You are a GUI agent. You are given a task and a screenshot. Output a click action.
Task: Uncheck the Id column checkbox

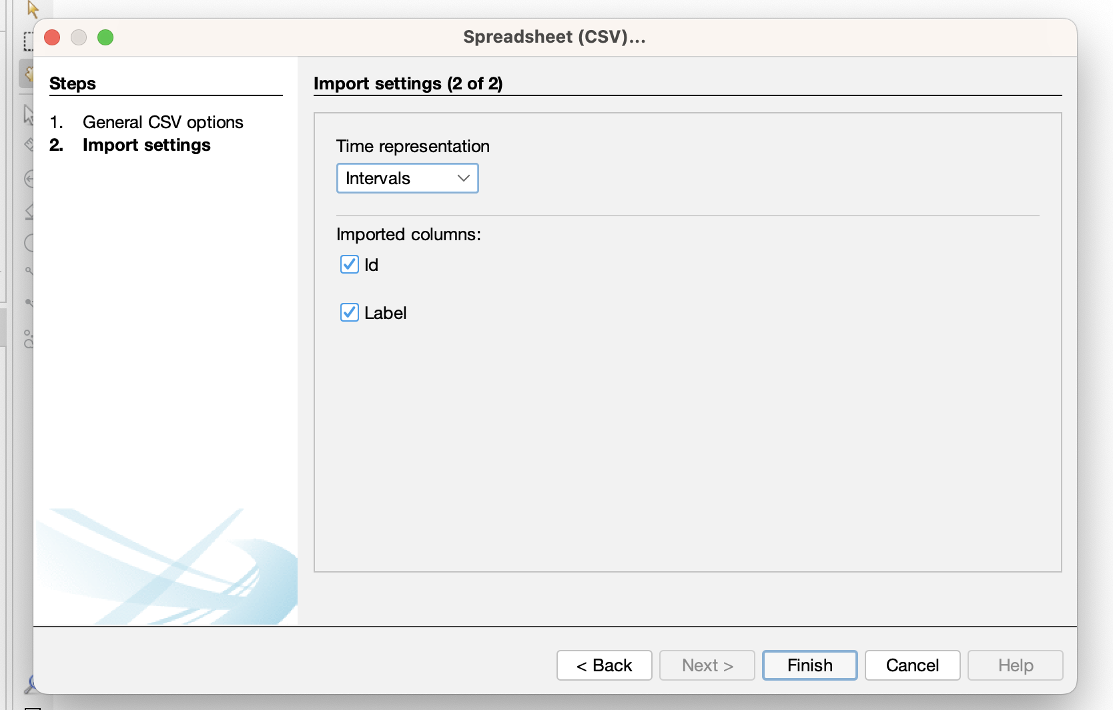click(x=350, y=265)
